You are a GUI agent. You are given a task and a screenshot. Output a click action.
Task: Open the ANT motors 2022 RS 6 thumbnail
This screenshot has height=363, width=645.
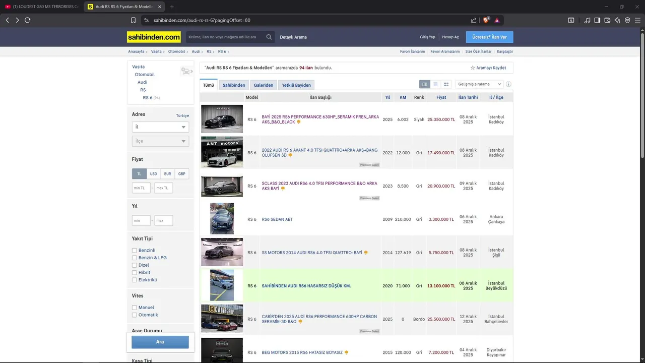coord(222,152)
